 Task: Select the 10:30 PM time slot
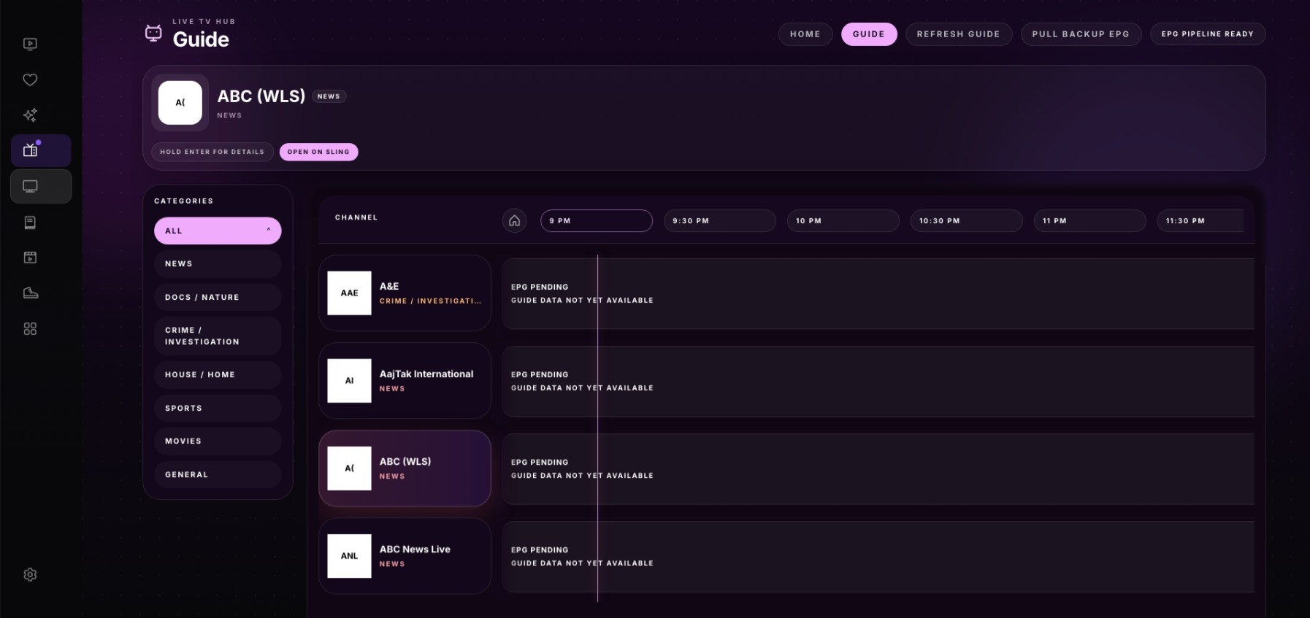tap(966, 221)
